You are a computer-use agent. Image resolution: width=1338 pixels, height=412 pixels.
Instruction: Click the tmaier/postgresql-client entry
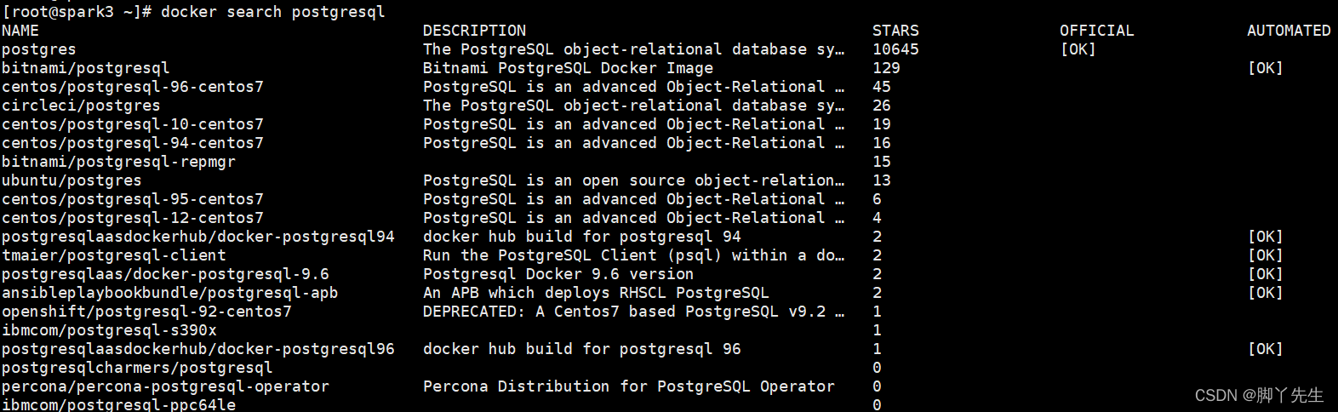point(114,255)
